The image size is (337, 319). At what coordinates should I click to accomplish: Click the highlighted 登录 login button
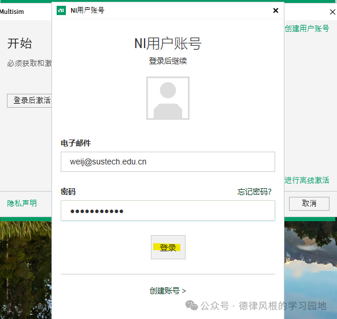coord(168,247)
